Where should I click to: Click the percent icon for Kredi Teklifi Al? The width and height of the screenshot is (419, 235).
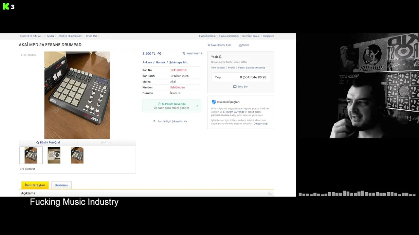tap(184, 54)
